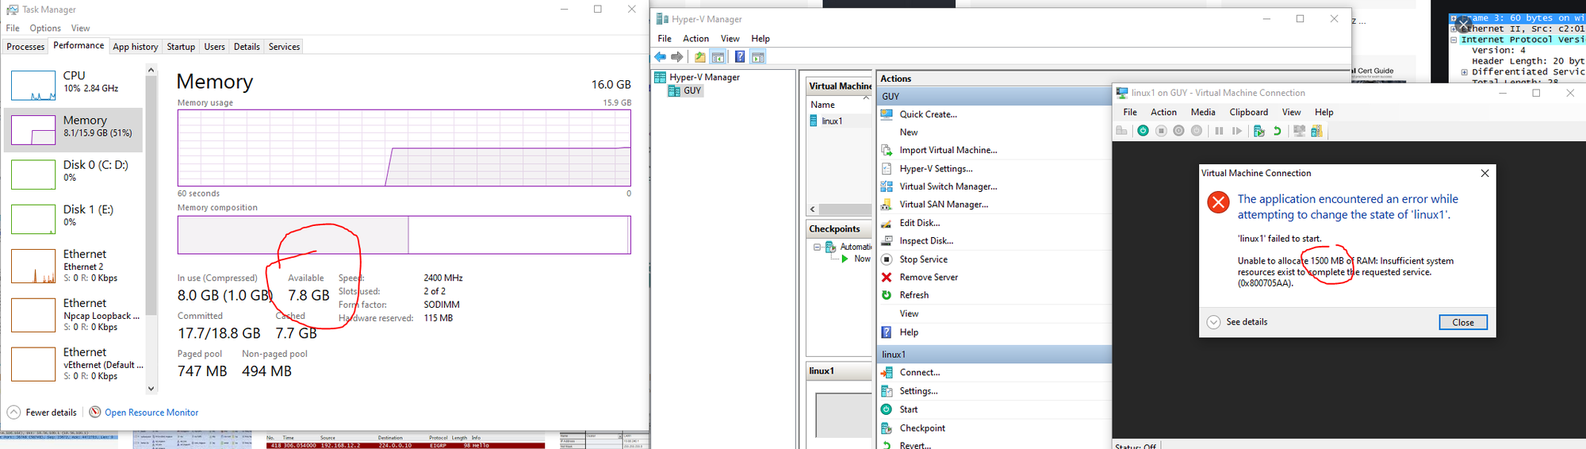This screenshot has width=1586, height=449.
Task: Click the Pause icon in VM Connection toolbar
Action: click(1219, 131)
